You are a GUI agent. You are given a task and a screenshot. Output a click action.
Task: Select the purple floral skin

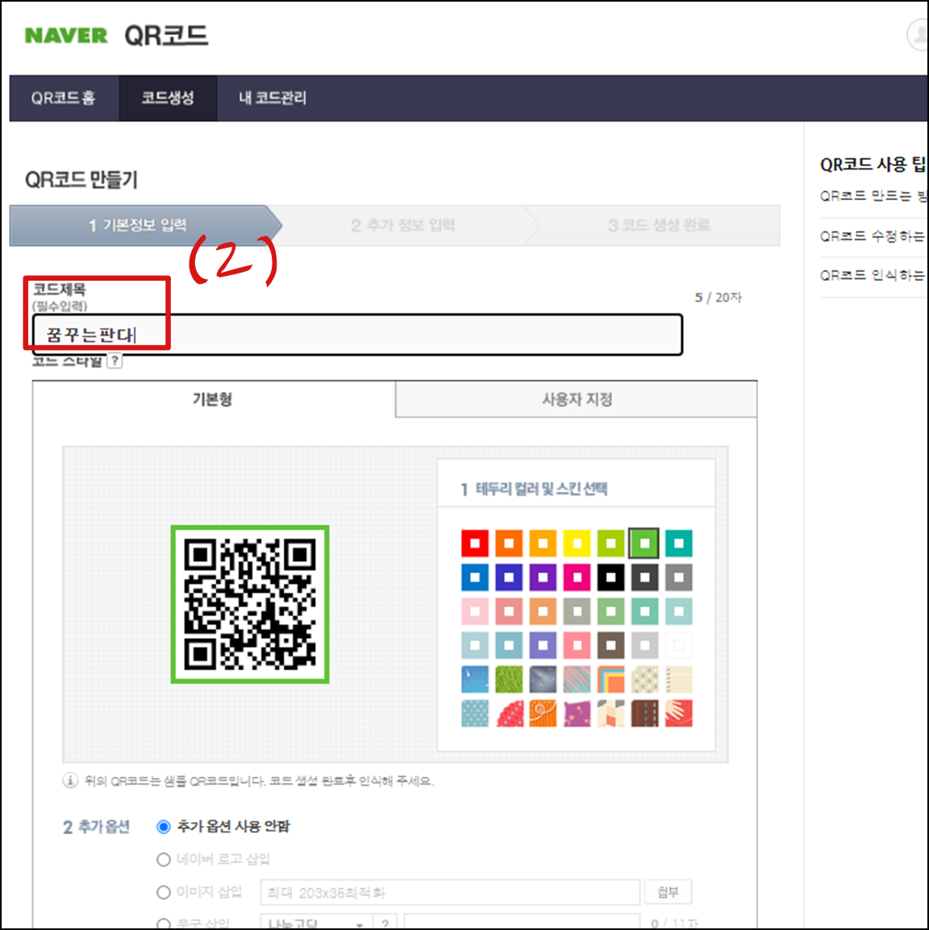pyautogui.click(x=577, y=714)
